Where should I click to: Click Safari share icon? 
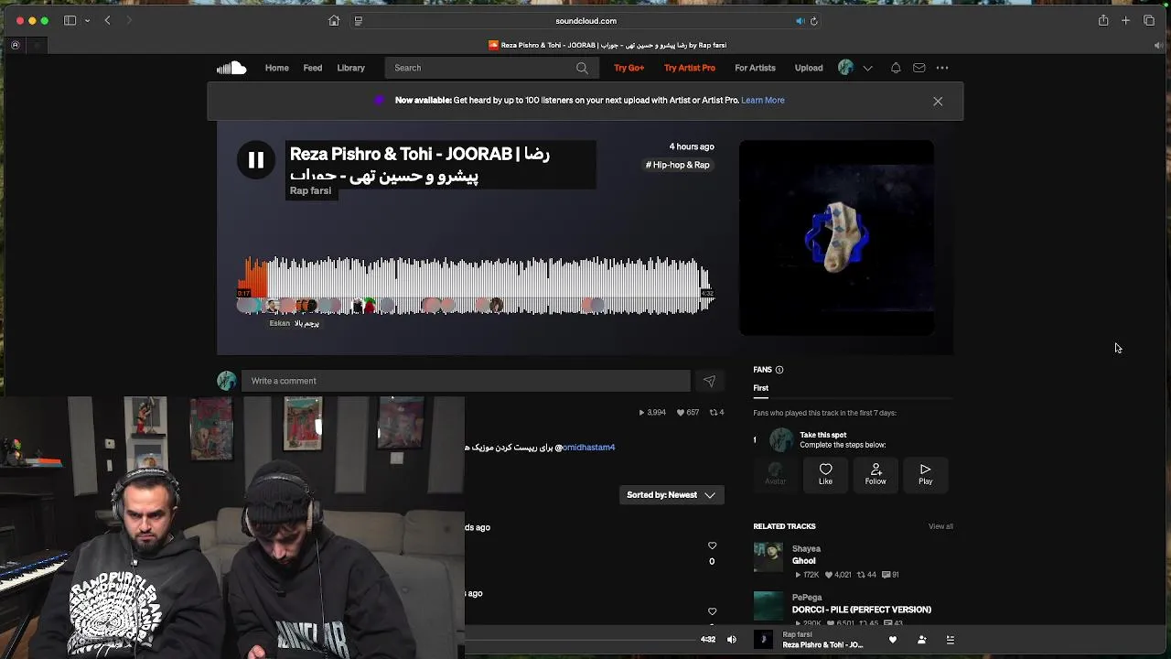coord(1103,21)
